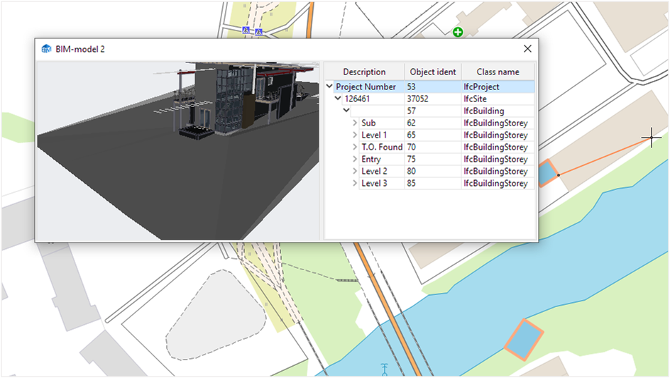Collapse the Project Number tree node

[329, 87]
